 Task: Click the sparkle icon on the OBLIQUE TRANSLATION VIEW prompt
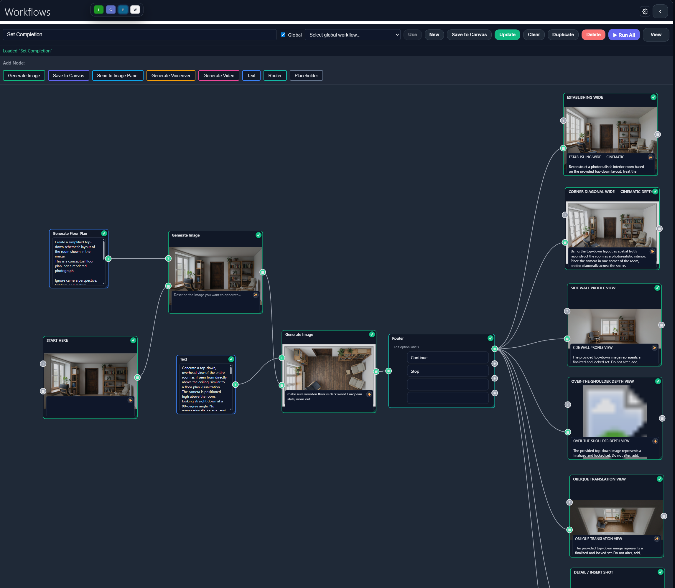click(657, 539)
